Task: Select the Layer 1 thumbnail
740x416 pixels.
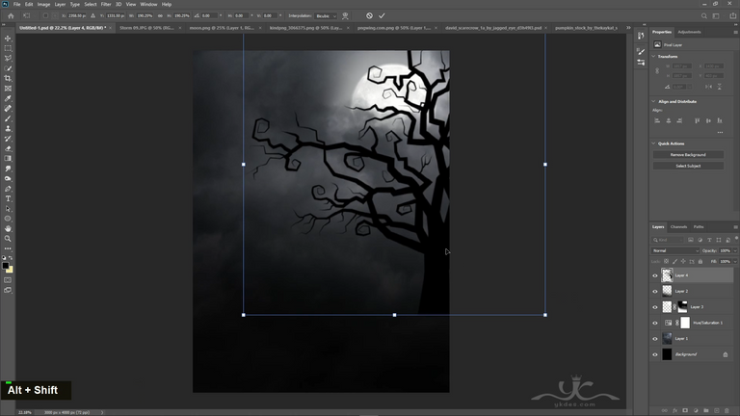Action: point(667,338)
